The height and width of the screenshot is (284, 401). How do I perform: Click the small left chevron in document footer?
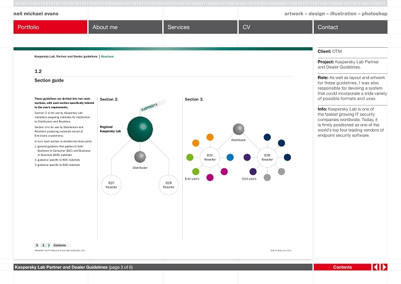pyautogui.click(x=43, y=246)
